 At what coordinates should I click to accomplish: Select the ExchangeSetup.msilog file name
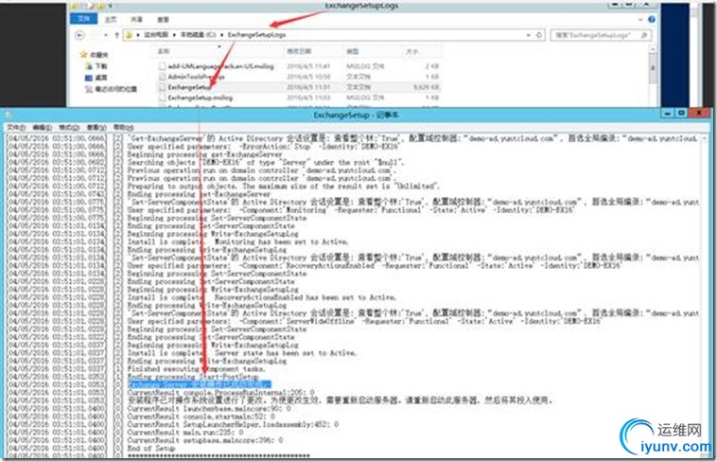(x=201, y=98)
